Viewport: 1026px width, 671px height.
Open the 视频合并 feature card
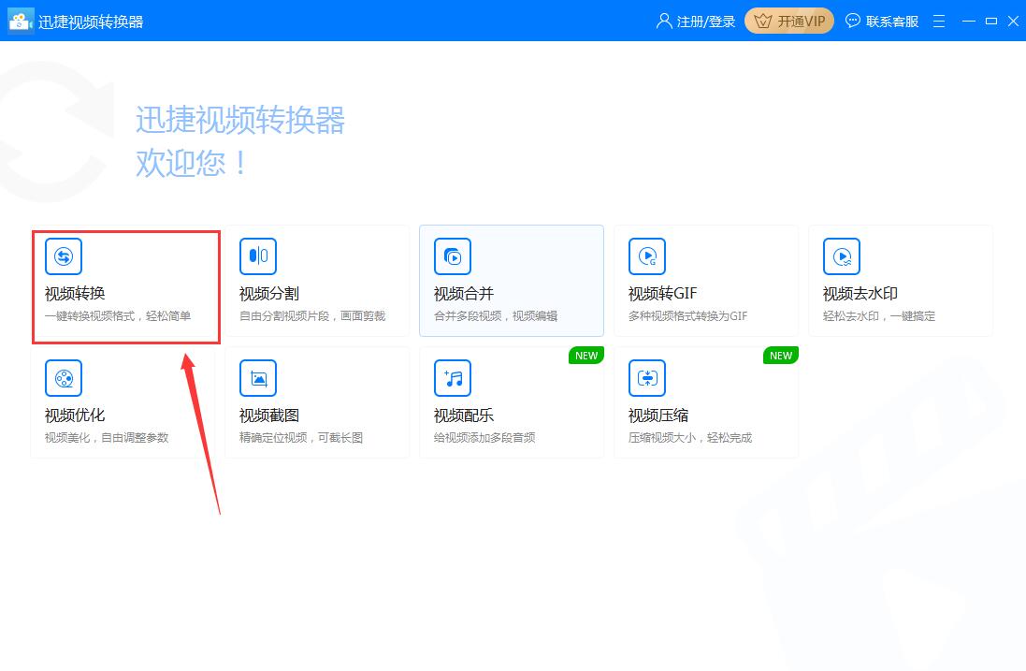click(512, 281)
